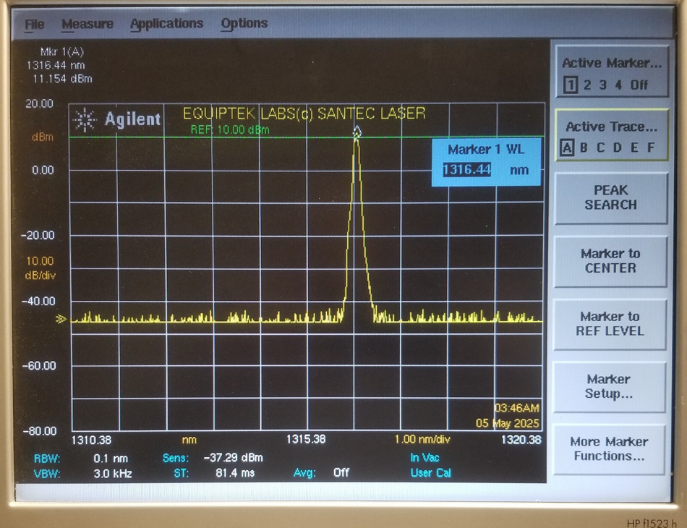Select active trace C
This screenshot has height=528, width=687.
600,148
